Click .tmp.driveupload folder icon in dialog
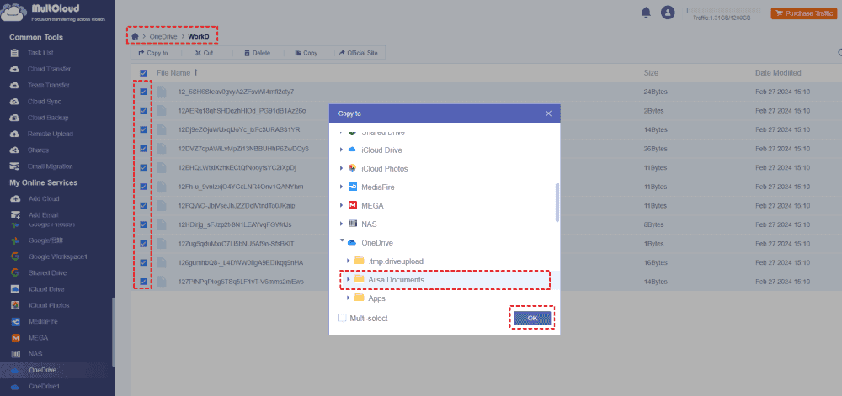The height and width of the screenshot is (396, 842). pyautogui.click(x=360, y=261)
